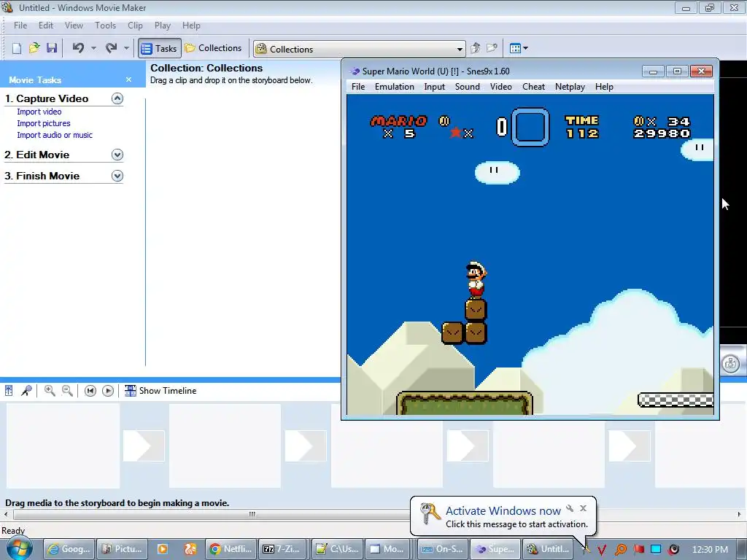Click the New Collection Folder icon
The height and width of the screenshot is (560, 747).
tap(492, 48)
